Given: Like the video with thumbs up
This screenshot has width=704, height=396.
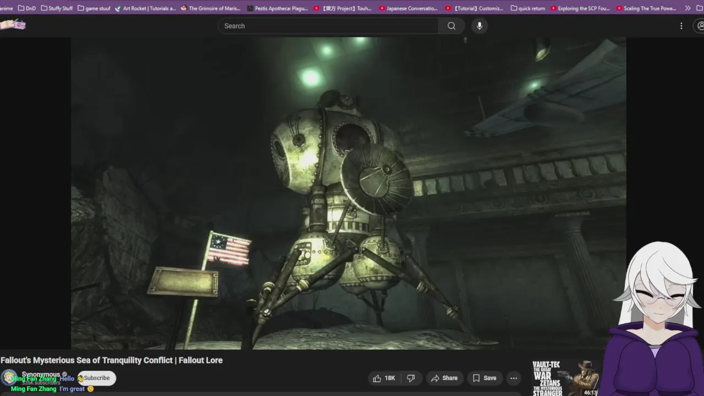Looking at the screenshot, I should tap(384, 378).
